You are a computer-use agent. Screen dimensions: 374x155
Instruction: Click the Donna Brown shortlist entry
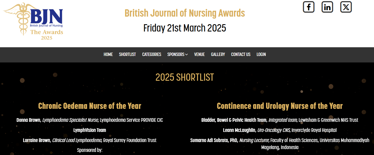pyautogui.click(x=90, y=120)
